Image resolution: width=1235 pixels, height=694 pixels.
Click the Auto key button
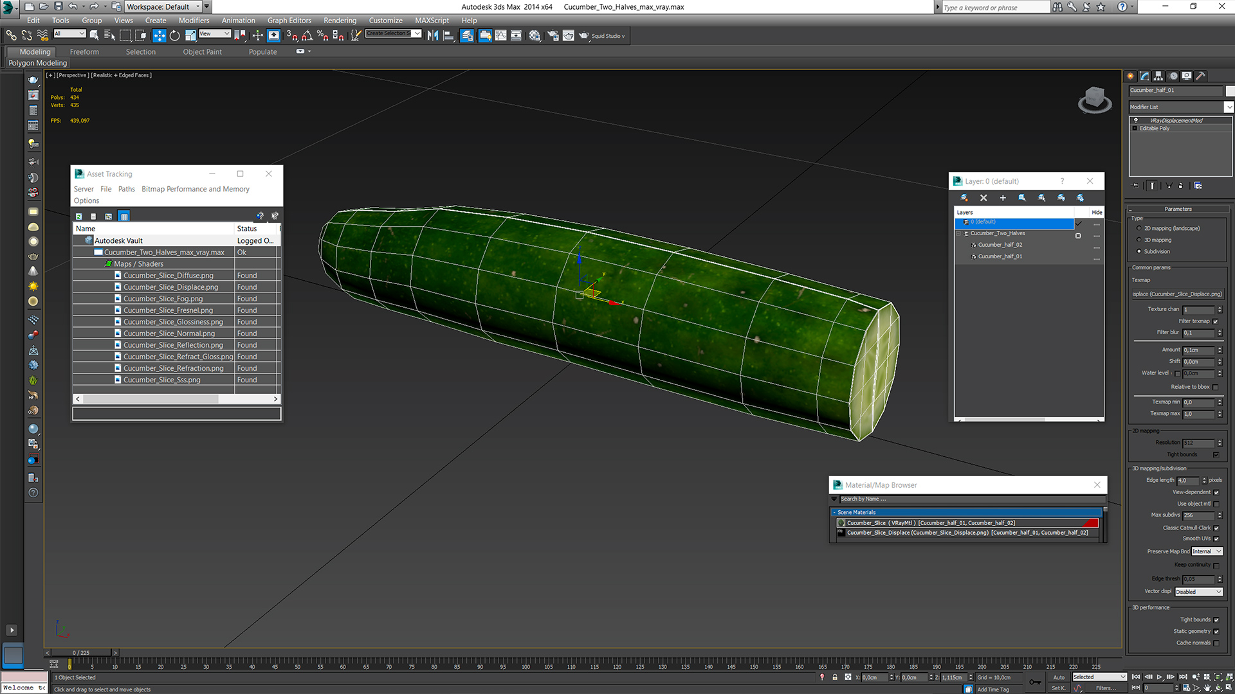click(x=1059, y=677)
